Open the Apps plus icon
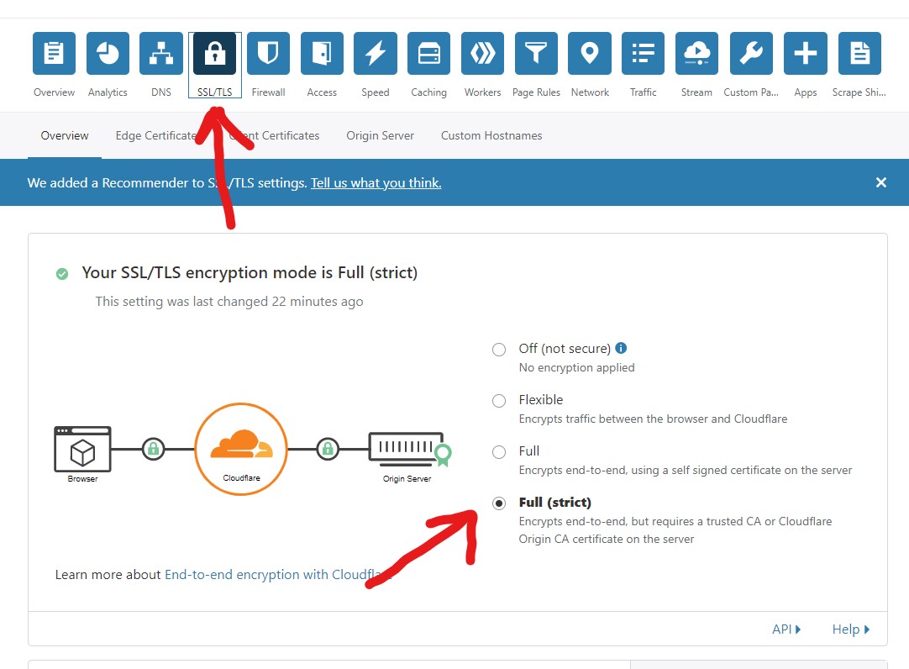Image resolution: width=909 pixels, height=669 pixels. pos(805,53)
